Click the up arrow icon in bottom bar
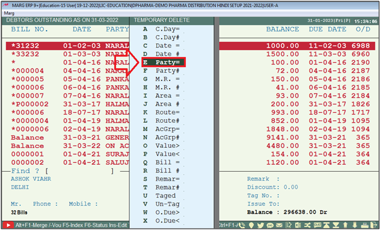The height and width of the screenshot is (230, 381). tap(345, 225)
